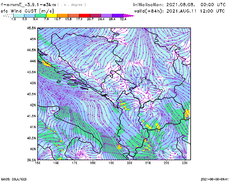Screen dimensions: 235x181
Task: Click legend value 7.9
Action: [46, 19]
